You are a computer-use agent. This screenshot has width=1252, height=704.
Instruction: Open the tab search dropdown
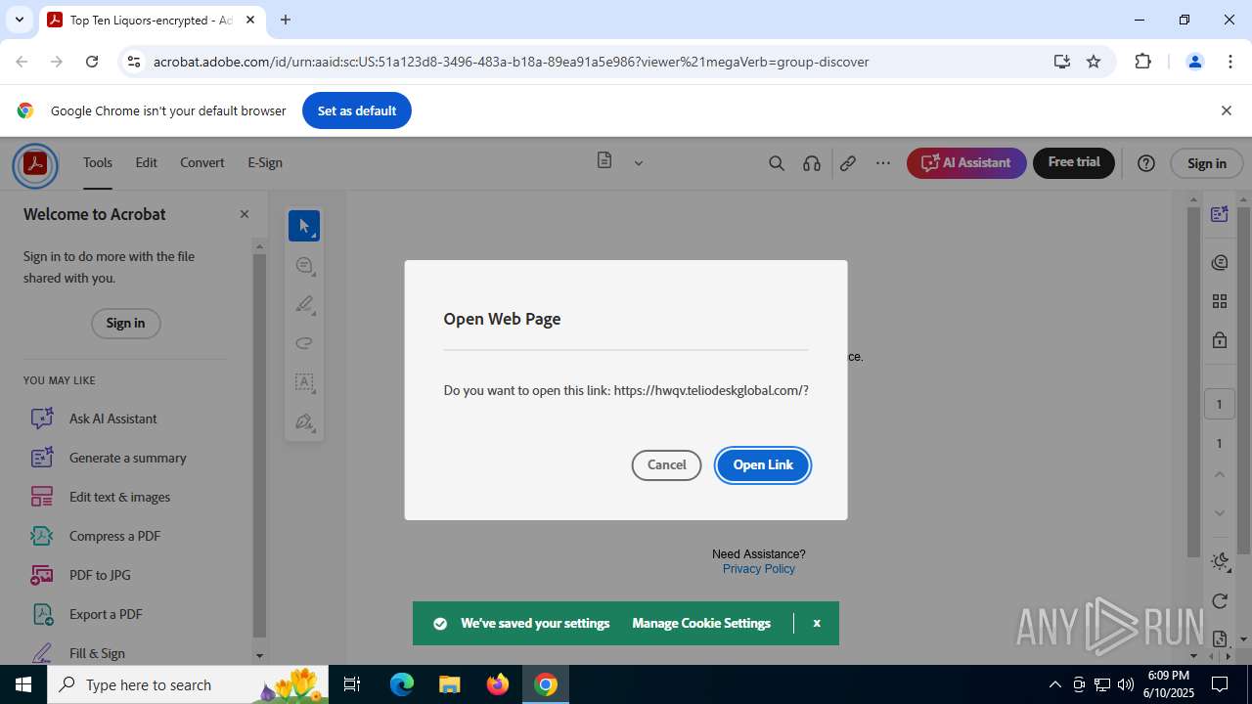coord(19,20)
